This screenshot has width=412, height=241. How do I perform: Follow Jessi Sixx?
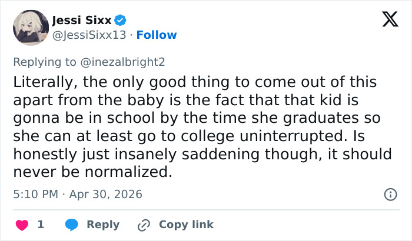click(157, 35)
